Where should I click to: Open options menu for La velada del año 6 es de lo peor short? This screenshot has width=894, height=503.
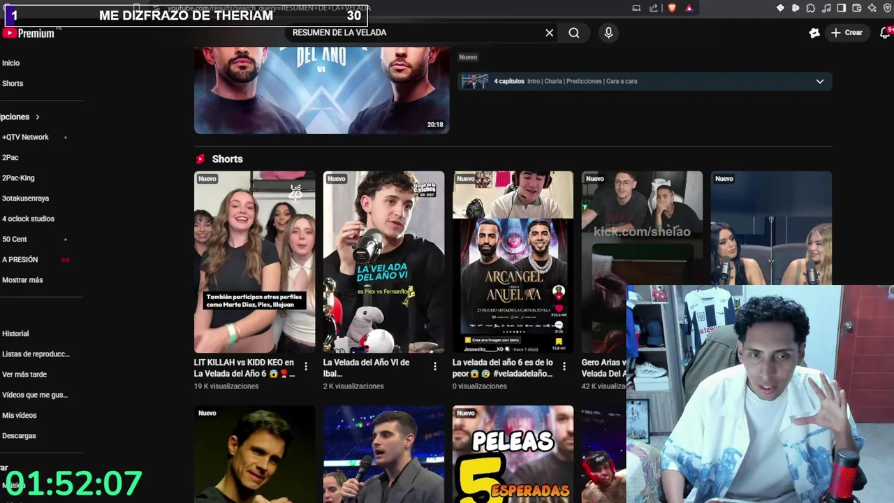pyautogui.click(x=564, y=366)
